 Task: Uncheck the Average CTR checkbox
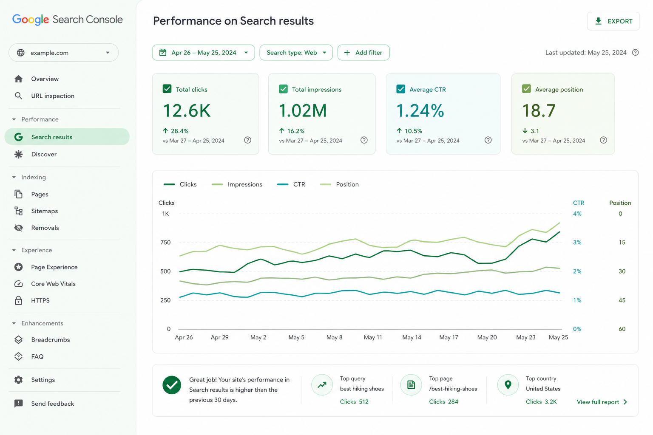point(400,89)
